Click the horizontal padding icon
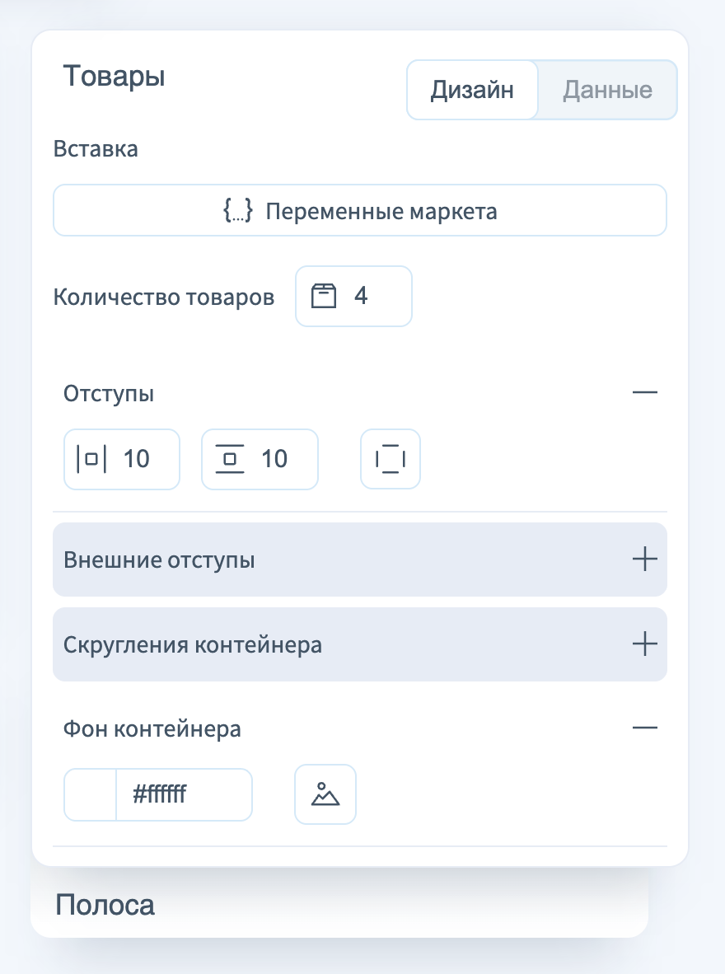The height and width of the screenshot is (974, 725). (91, 459)
